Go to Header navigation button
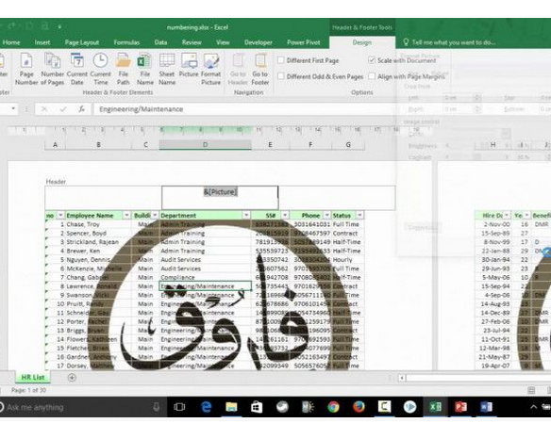The height and width of the screenshot is (423, 551). (238, 69)
